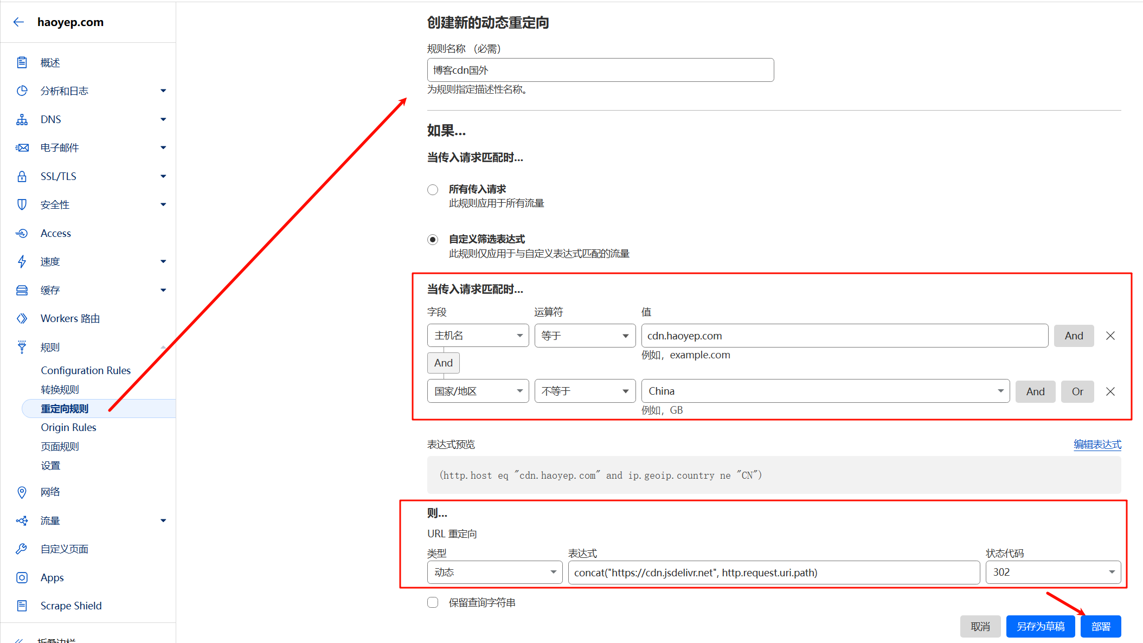Click the 电子邮件 envelope icon
Viewport: 1143px width, 643px height.
(22, 147)
